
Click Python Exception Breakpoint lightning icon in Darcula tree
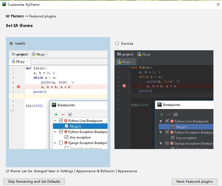click(x=172, y=132)
